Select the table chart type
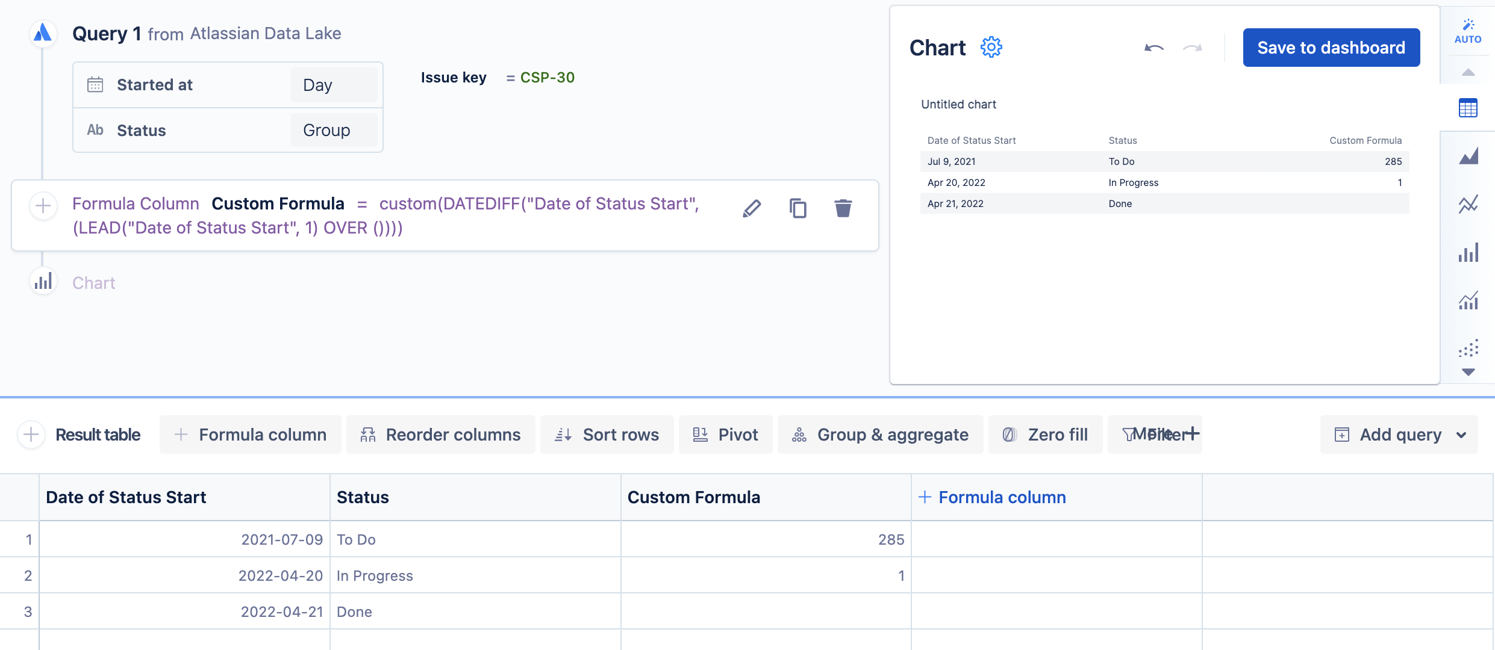Image resolution: width=1495 pixels, height=650 pixels. [x=1468, y=108]
